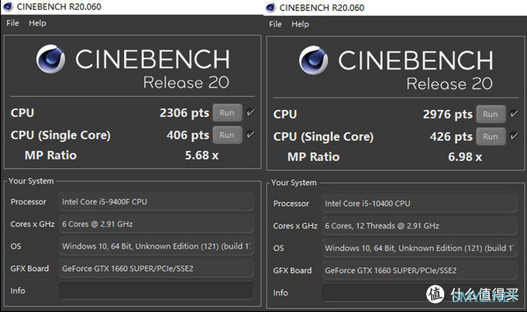The width and height of the screenshot is (527, 312).
Task: Run the Single Core test showing 426 pts
Action: point(491,136)
